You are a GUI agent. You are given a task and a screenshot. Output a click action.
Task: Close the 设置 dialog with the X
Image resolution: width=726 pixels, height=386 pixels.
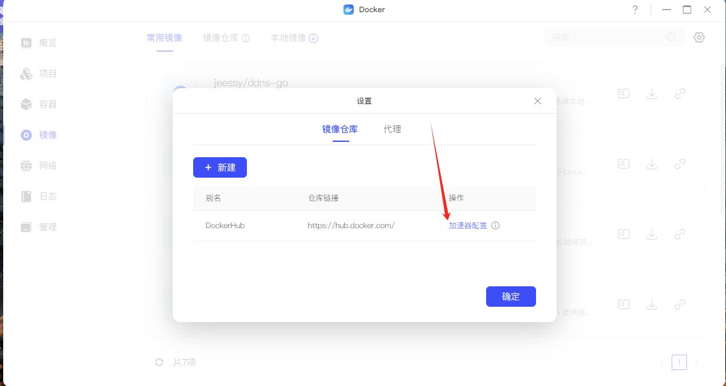(x=537, y=101)
